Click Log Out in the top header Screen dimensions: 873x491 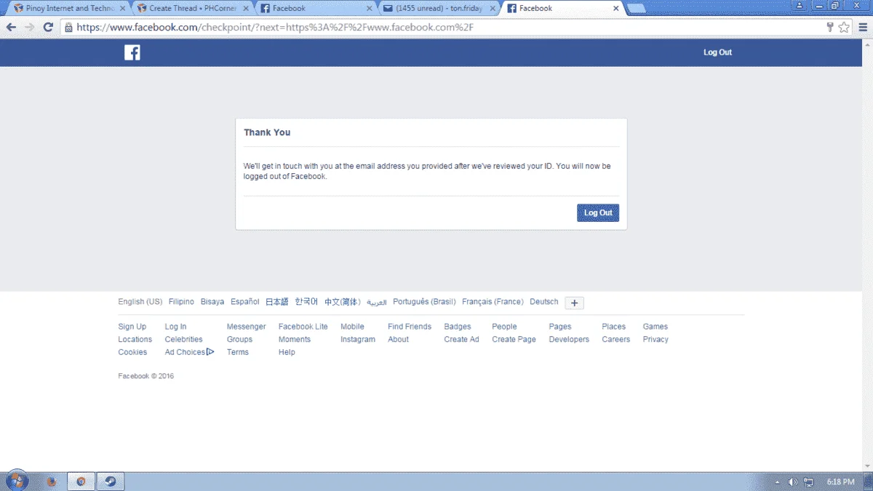tap(717, 52)
